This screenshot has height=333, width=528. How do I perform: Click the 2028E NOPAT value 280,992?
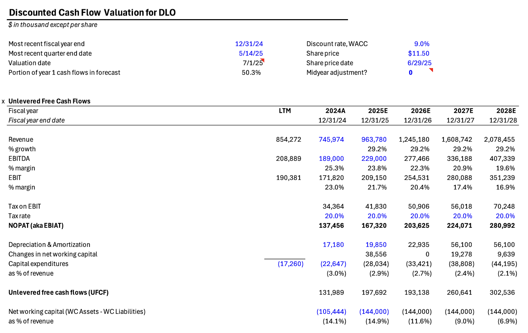click(503, 225)
